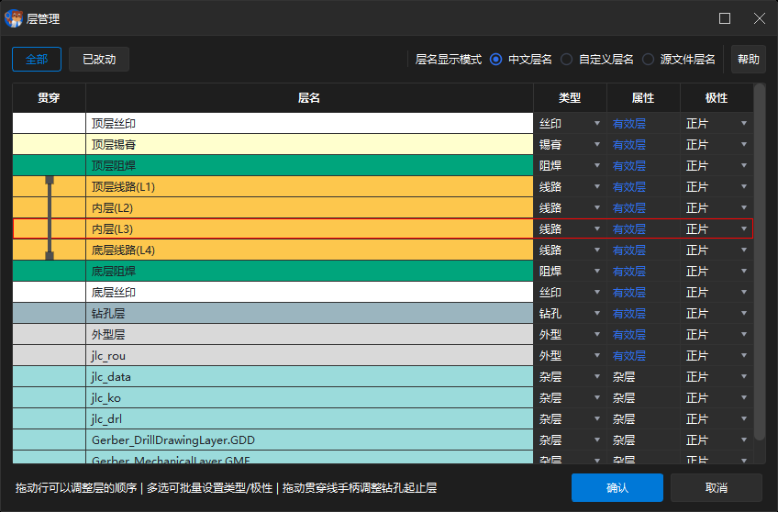Click the app logo icon in title bar
778x512 pixels.
coord(14,18)
